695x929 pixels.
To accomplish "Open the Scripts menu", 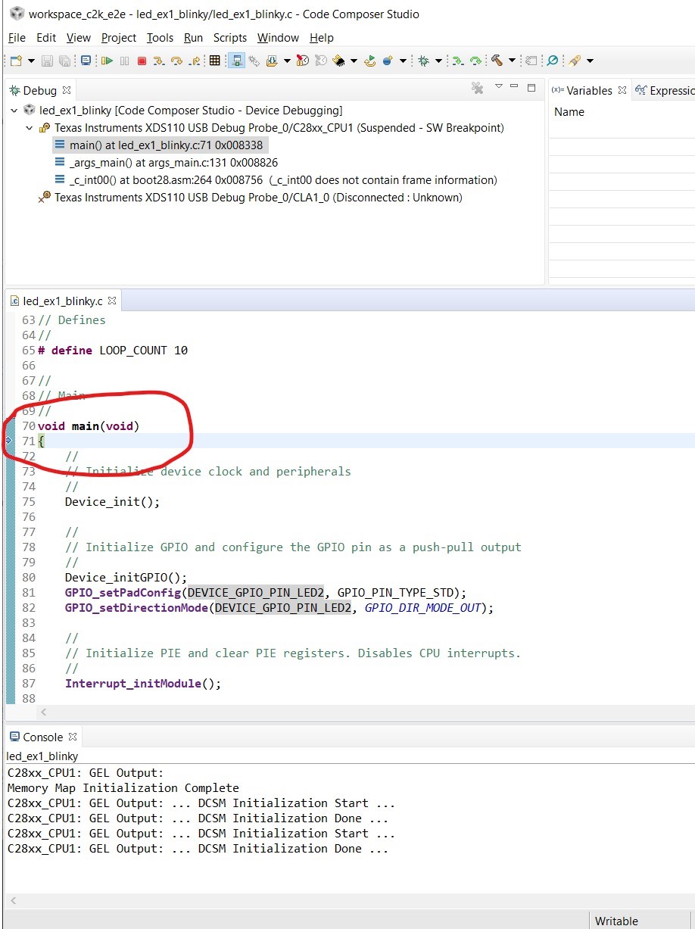I will pyautogui.click(x=230, y=37).
